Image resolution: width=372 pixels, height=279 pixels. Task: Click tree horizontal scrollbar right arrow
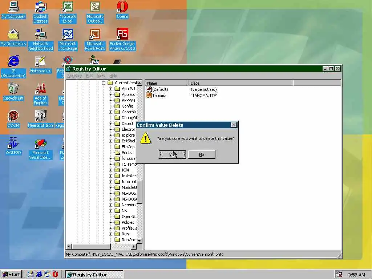pos(134,247)
